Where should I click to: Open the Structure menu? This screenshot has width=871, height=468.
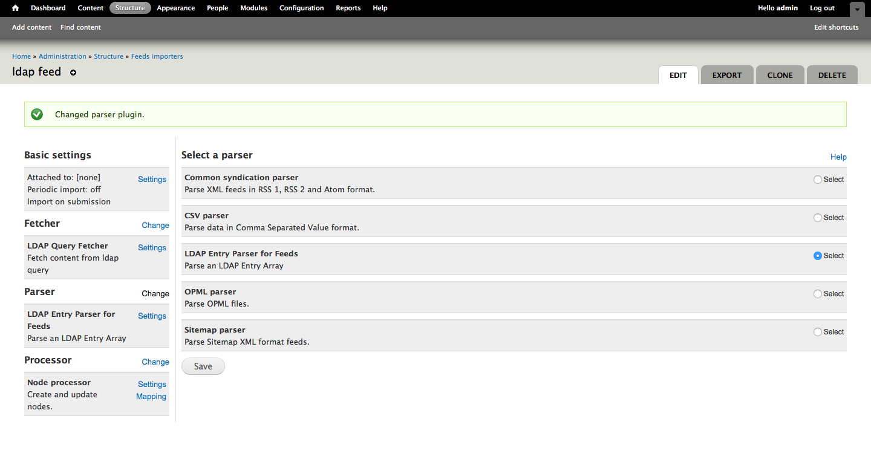pos(130,8)
